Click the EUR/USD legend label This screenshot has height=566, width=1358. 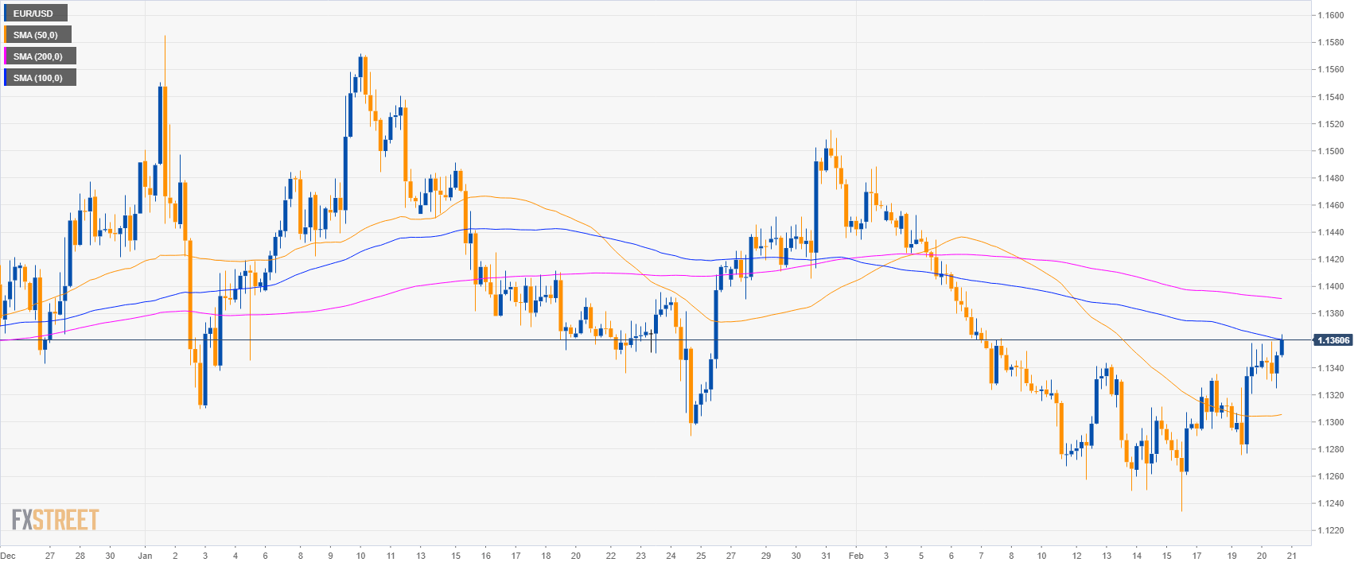33,14
